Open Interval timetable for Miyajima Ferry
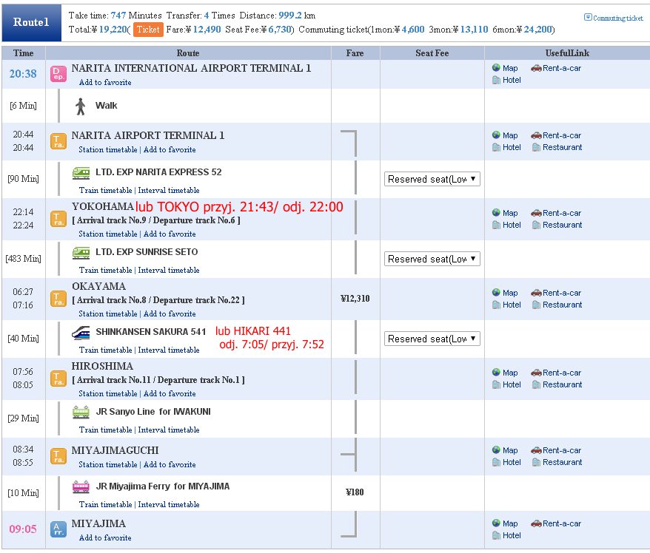Image resolution: width=650 pixels, height=553 pixels. (x=169, y=504)
